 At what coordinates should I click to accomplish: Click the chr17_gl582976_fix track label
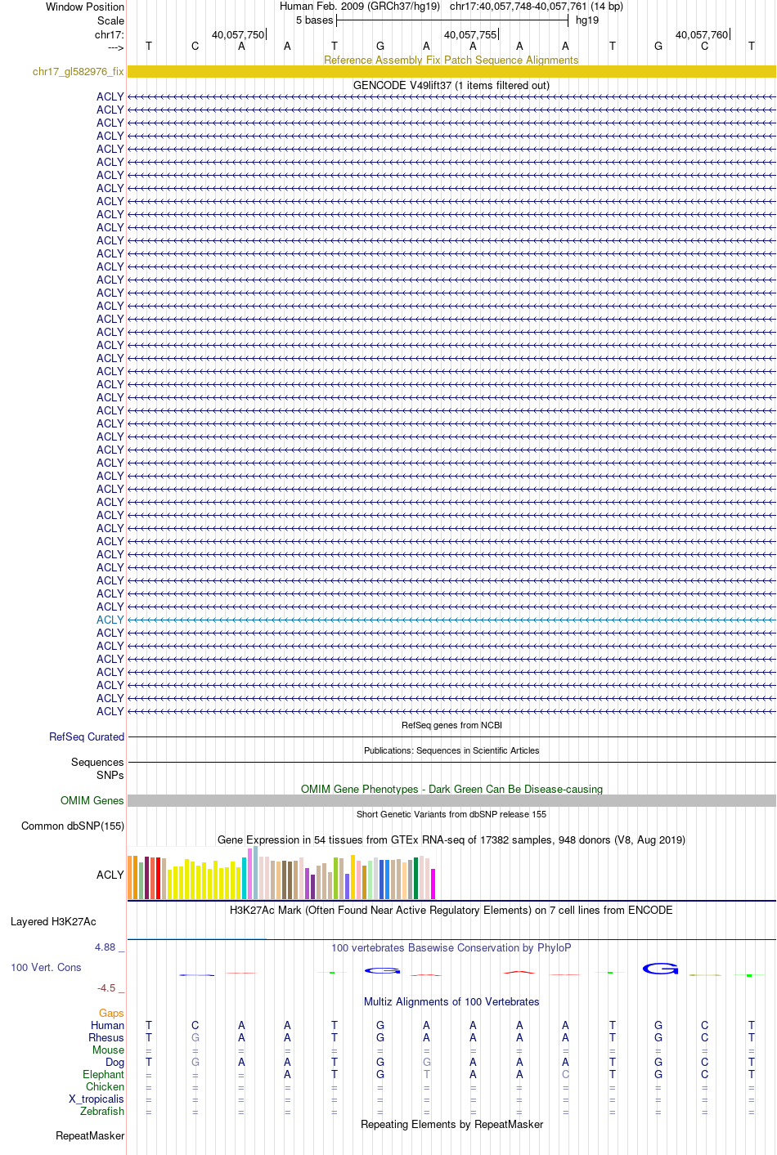click(x=79, y=72)
